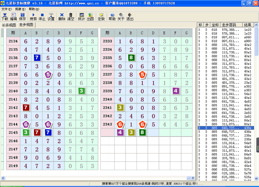259x187 pixels.
Task: Select the highlighted result row 649,737... 438x
Action: click(226, 128)
